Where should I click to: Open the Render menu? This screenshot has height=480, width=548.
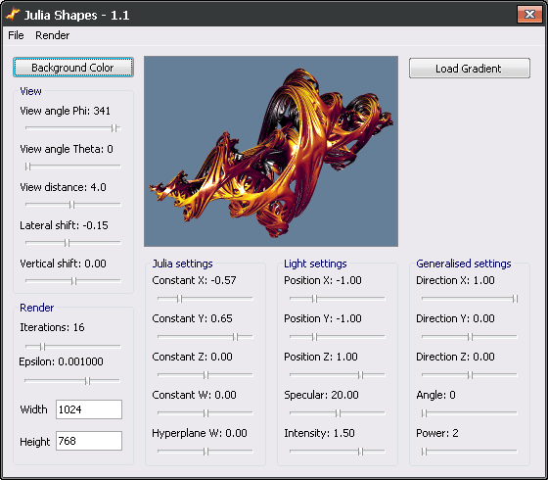[53, 35]
